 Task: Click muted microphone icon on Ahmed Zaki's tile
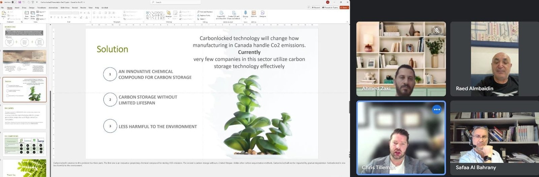point(436,30)
